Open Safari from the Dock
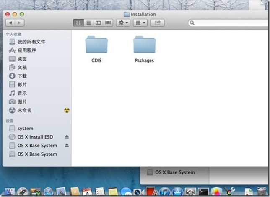This screenshot has height=197, width=270. coord(48,192)
